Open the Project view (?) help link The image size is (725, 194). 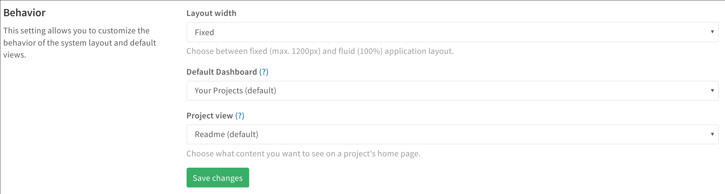[x=240, y=116]
